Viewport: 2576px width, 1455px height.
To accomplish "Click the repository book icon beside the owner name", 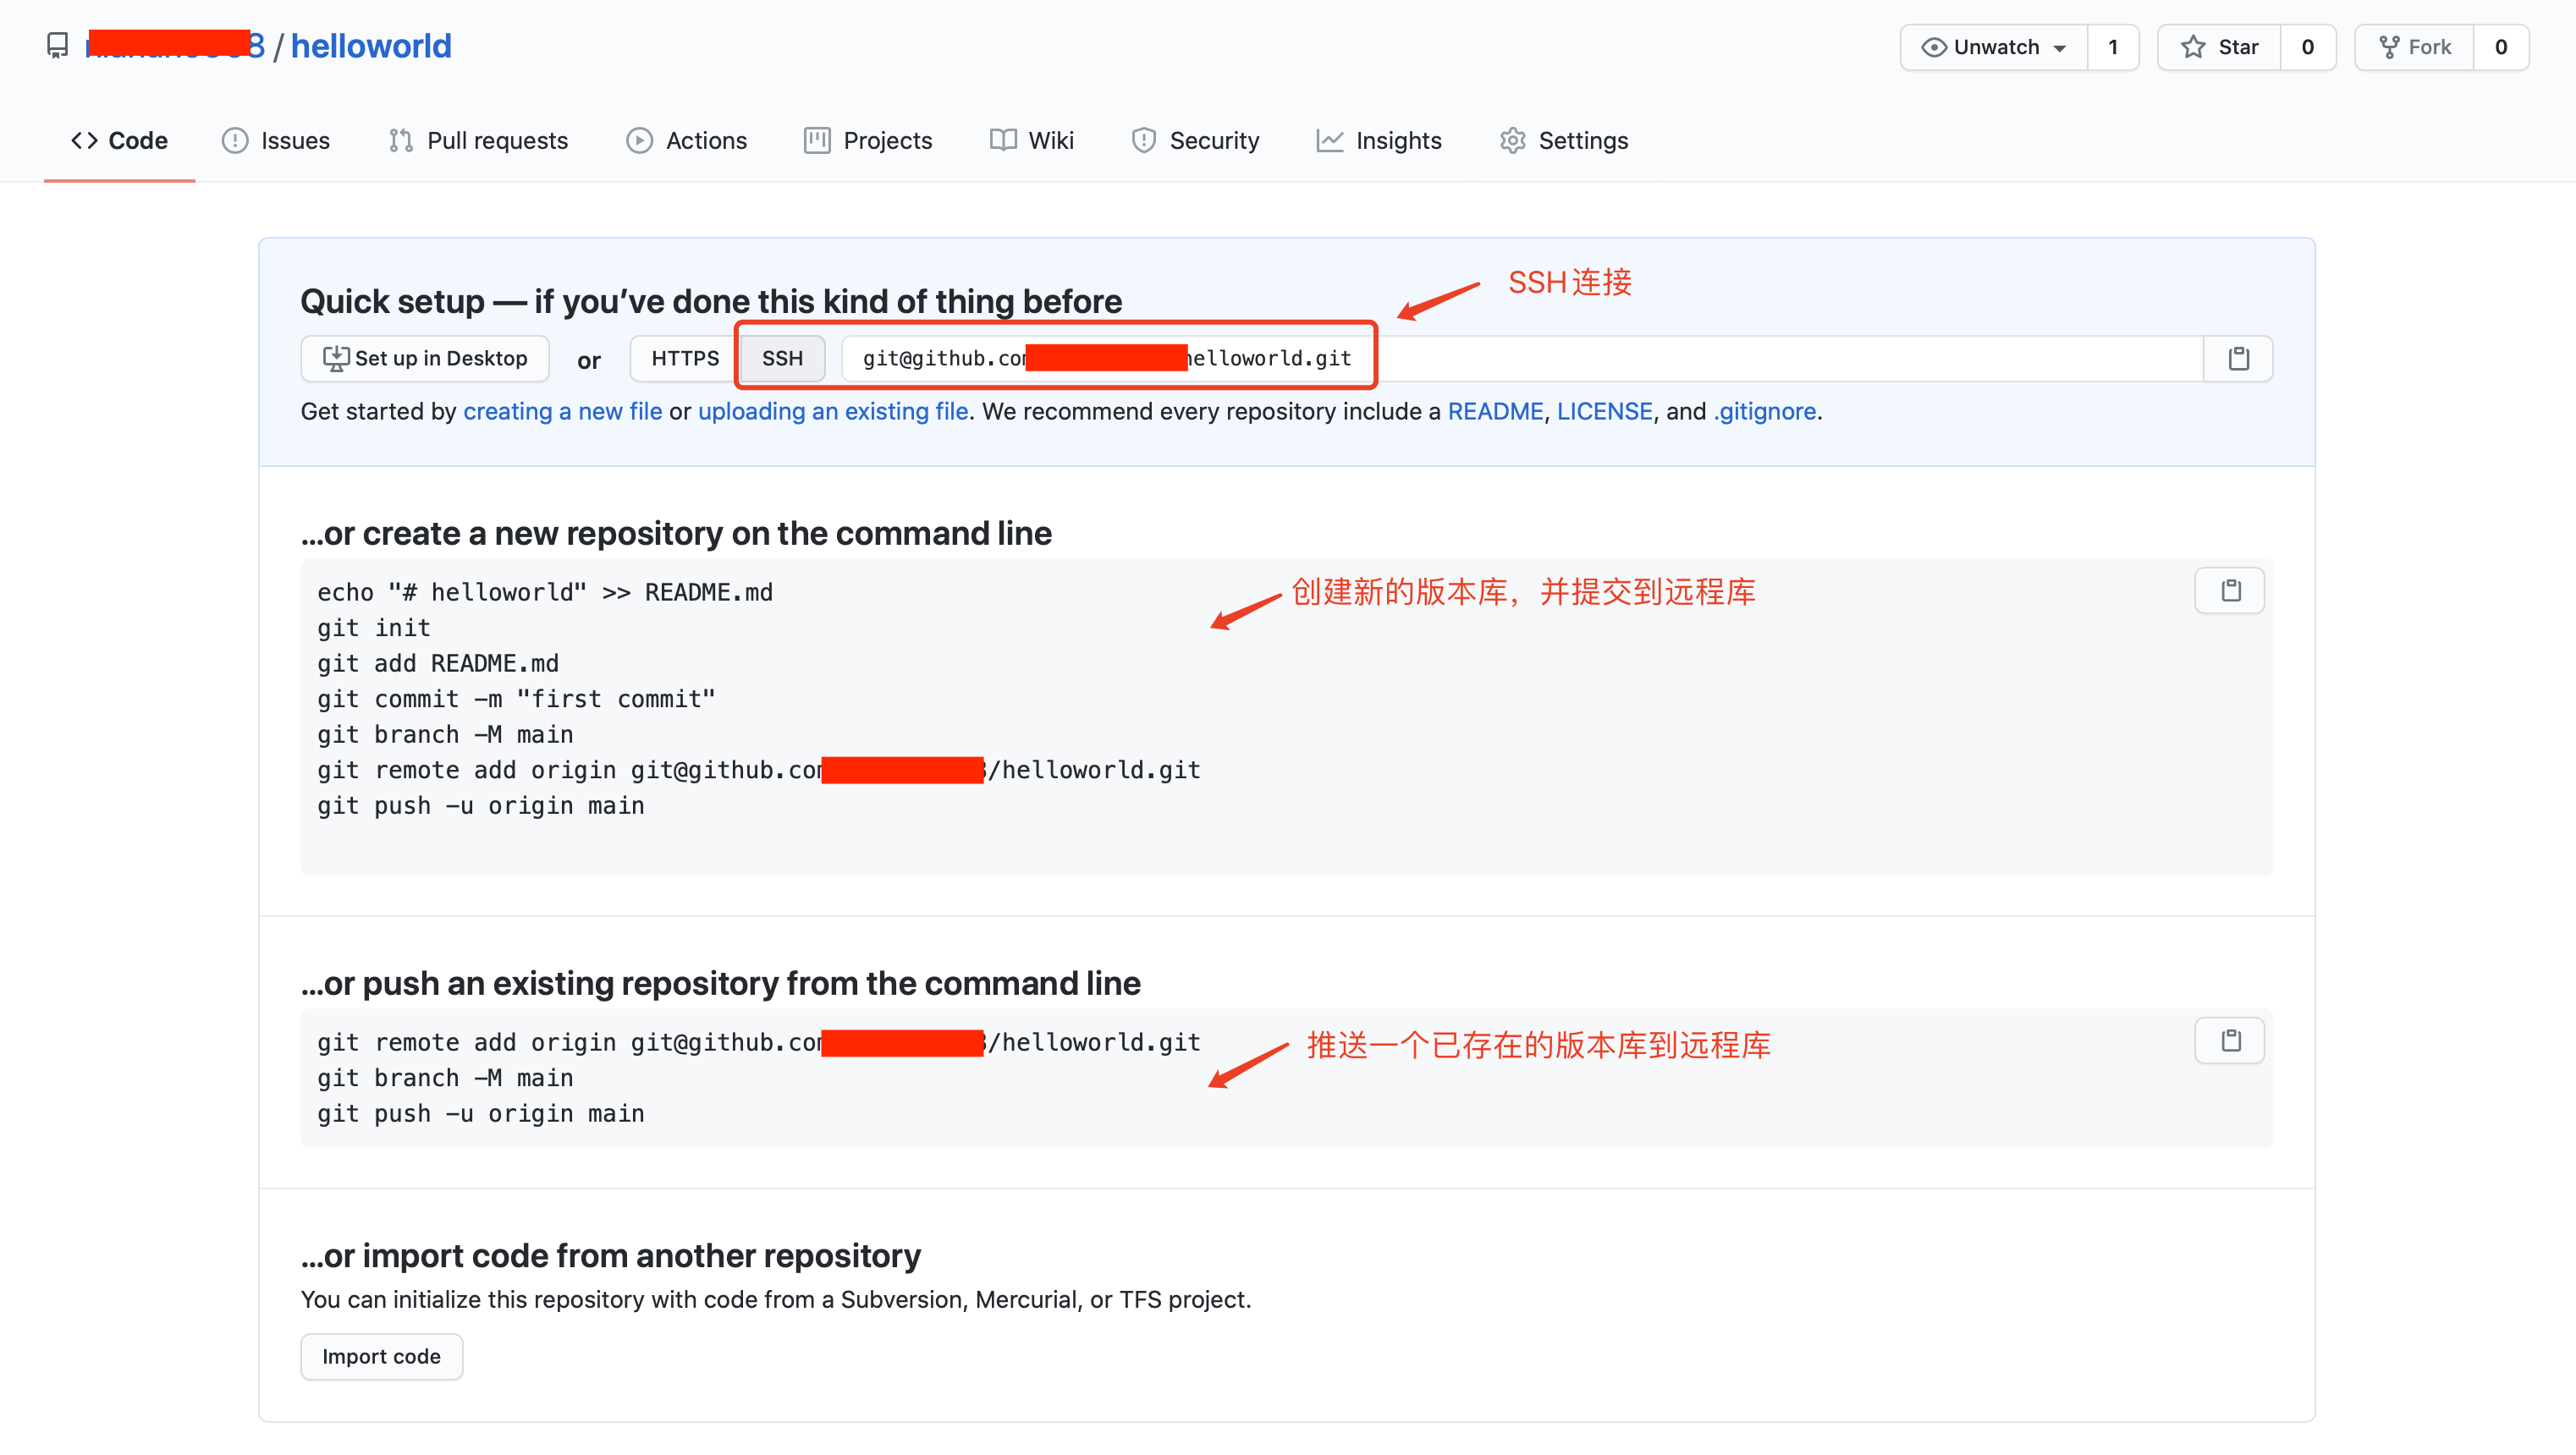I will (x=58, y=46).
